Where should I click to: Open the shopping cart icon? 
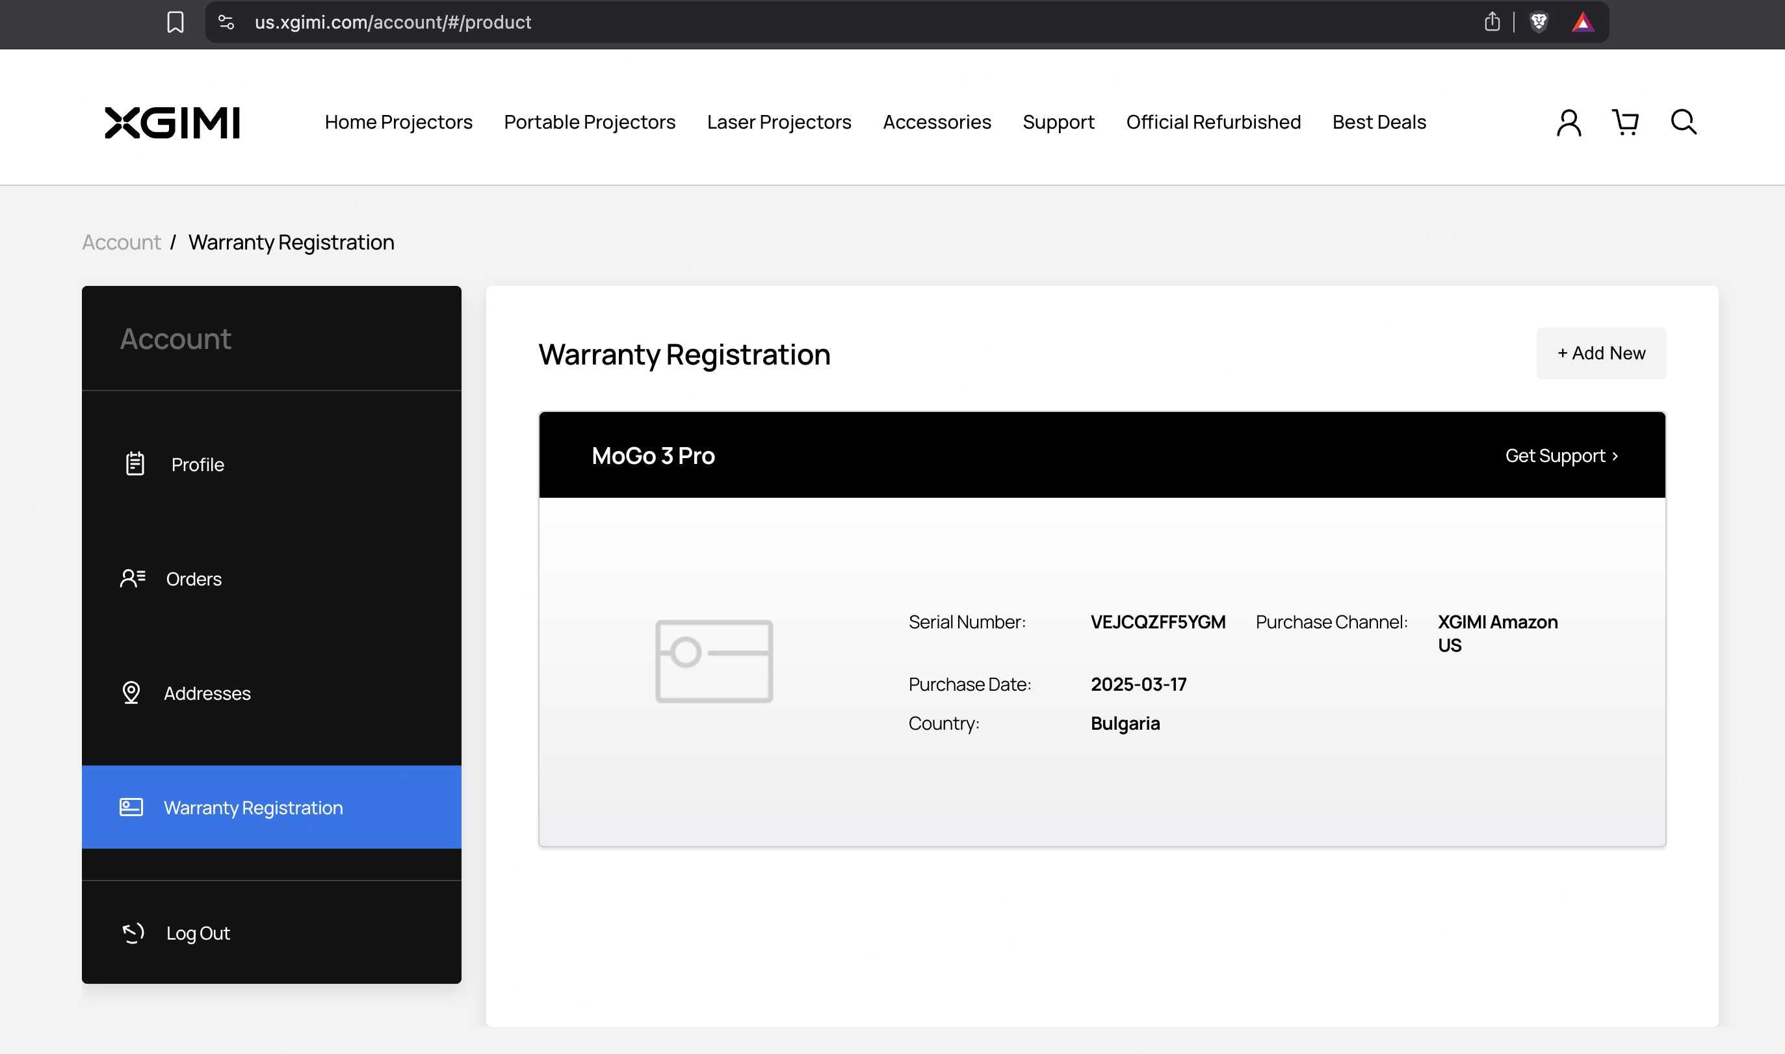(x=1625, y=122)
